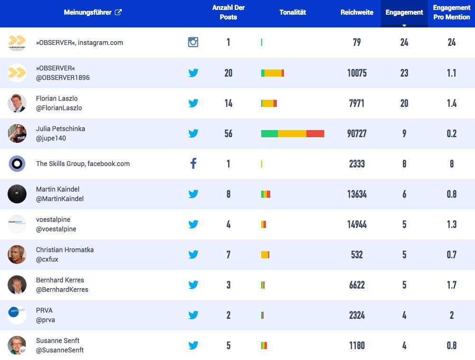475x360 pixels.
Task: Open the @jupe140 handle link
Action: (x=51, y=138)
